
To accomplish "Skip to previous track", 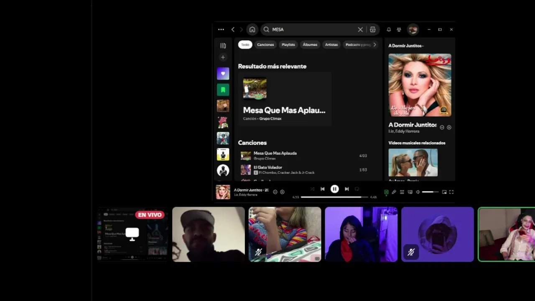I will tap(323, 189).
